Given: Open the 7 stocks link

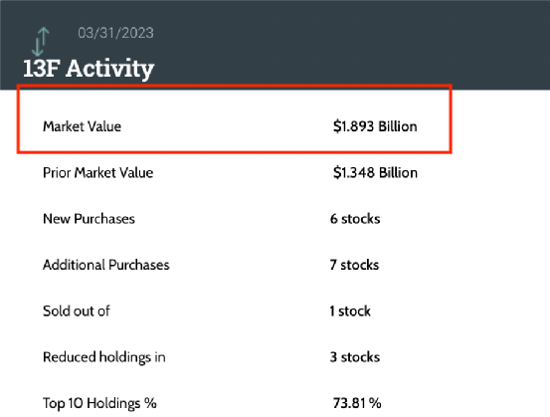Looking at the screenshot, I should coord(355,265).
